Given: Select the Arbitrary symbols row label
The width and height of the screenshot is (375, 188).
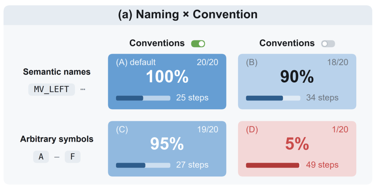Looking at the screenshot, I should pyautogui.click(x=57, y=139).
